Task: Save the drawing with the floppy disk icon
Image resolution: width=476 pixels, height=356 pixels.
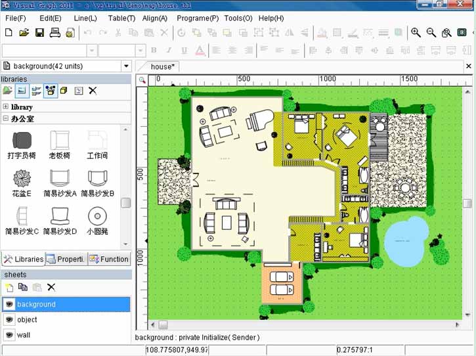Action: 40,32
